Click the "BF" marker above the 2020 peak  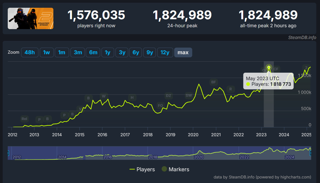click(x=213, y=82)
